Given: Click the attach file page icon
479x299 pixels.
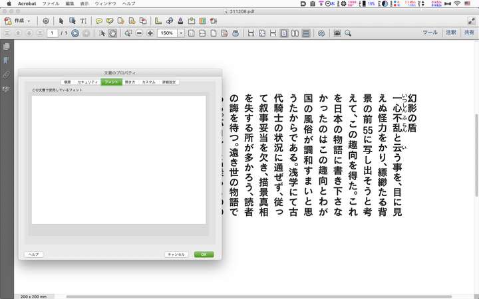Looking at the screenshot, I should click(x=120, y=21).
